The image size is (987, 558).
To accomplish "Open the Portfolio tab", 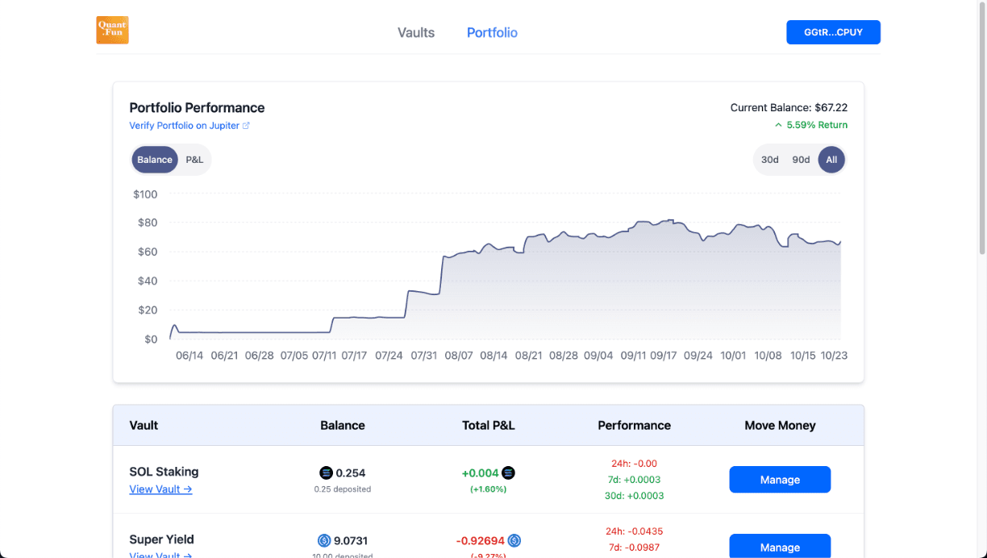I will click(492, 33).
